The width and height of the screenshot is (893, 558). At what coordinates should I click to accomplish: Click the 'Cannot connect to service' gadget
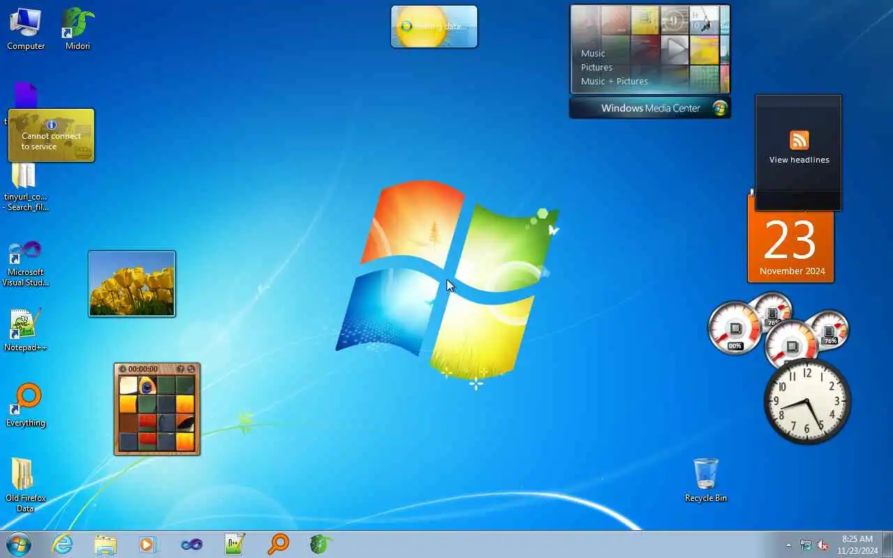(x=51, y=135)
